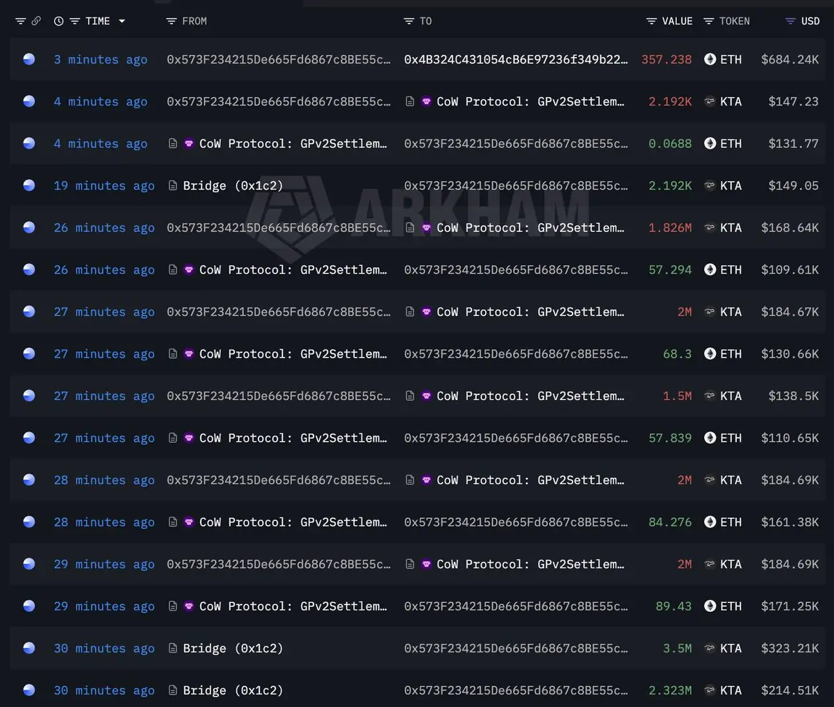Click the chain icon in the $214.51K row
834x707 pixels.
pyautogui.click(x=29, y=690)
